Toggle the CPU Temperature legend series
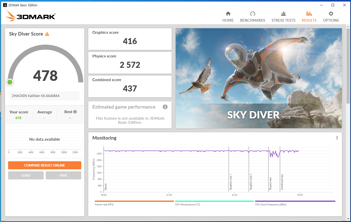This screenshot has width=351, height=222. click(214, 203)
